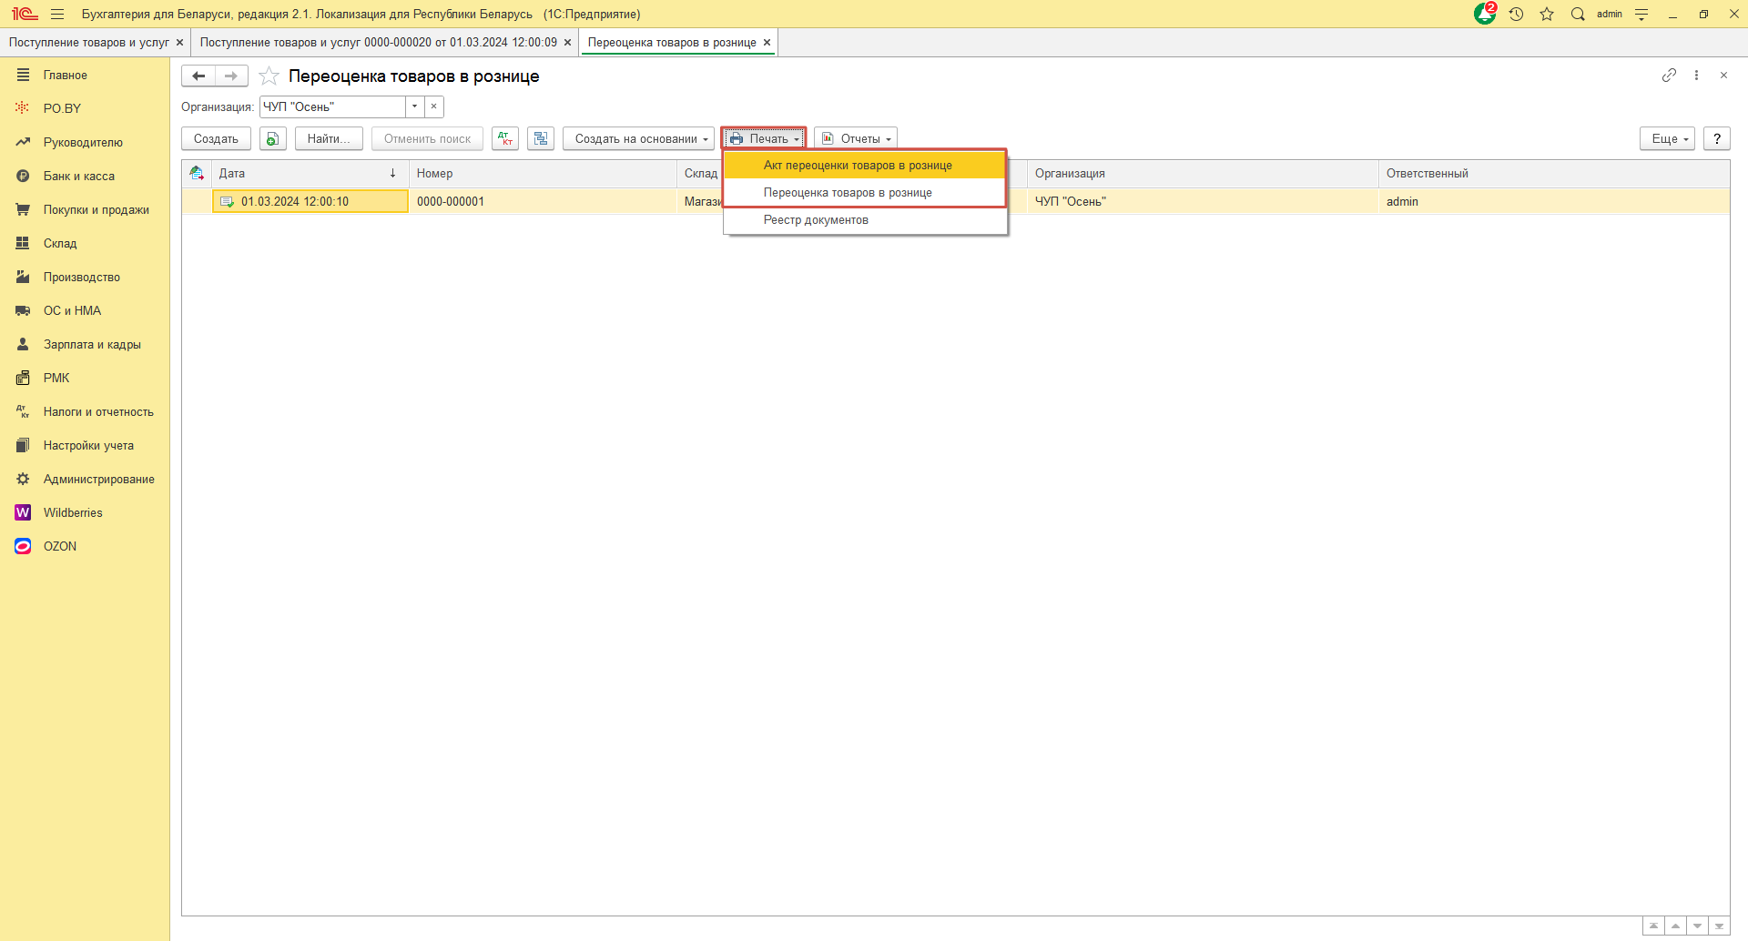Viewport: 1748px width, 941px height.
Task: Click the Создать button
Action: [x=216, y=138]
